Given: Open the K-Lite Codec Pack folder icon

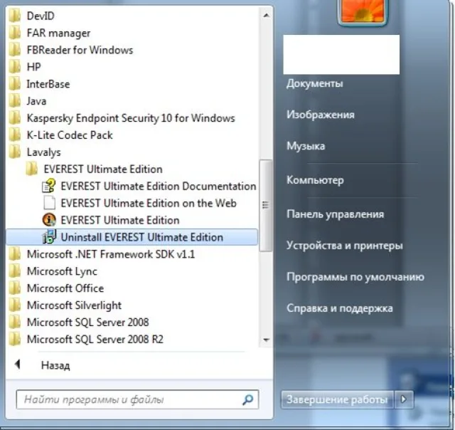Looking at the screenshot, I should click(14, 135).
